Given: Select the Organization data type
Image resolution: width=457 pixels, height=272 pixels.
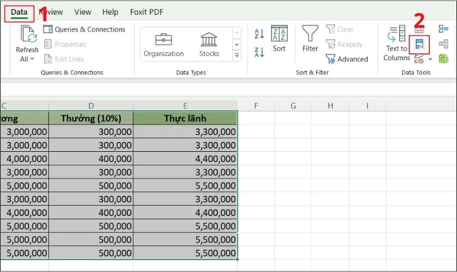Looking at the screenshot, I should pos(164,45).
